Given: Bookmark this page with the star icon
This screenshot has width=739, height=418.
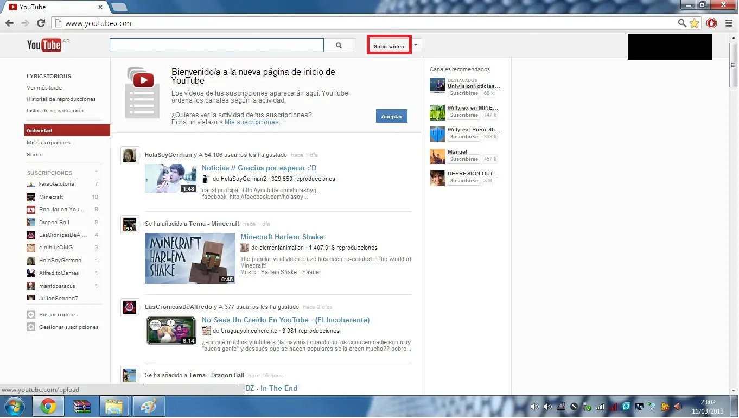Looking at the screenshot, I should coord(694,23).
